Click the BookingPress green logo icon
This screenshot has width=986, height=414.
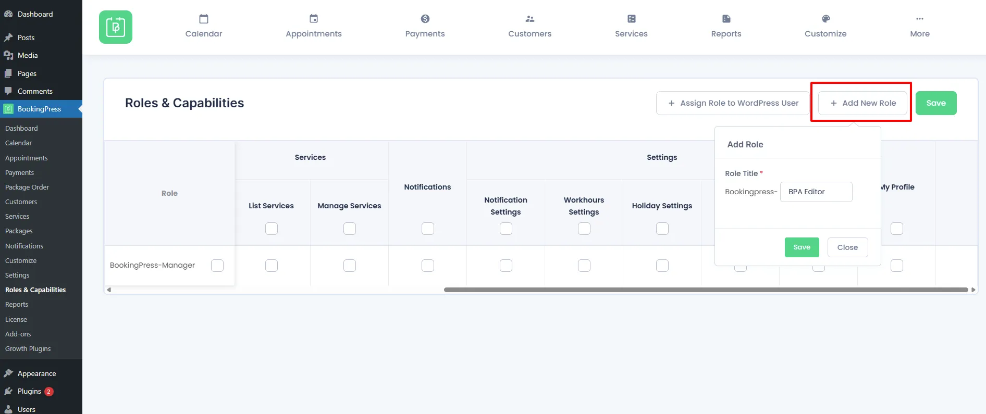pos(115,27)
